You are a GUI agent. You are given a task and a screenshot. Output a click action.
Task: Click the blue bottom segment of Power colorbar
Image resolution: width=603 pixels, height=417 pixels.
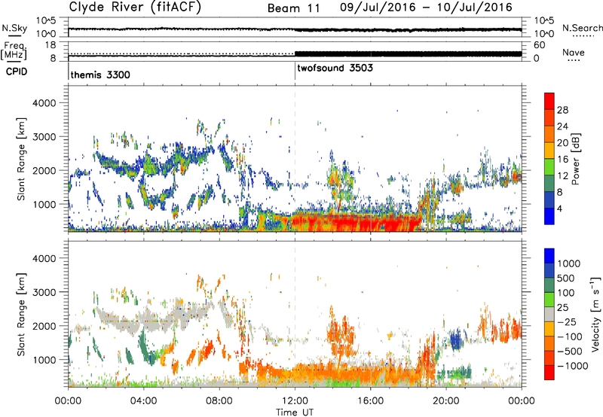coord(549,216)
